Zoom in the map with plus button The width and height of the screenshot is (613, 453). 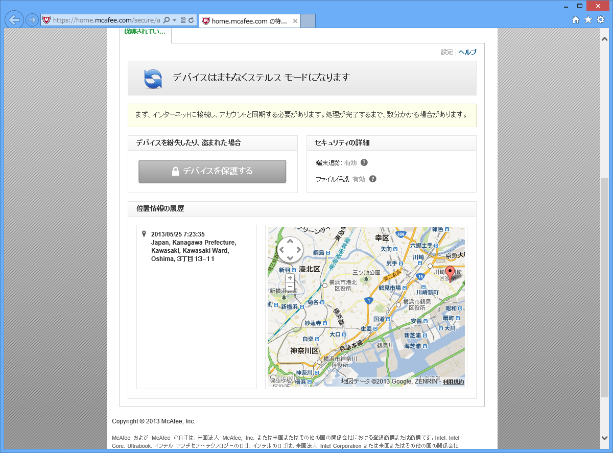point(290,278)
